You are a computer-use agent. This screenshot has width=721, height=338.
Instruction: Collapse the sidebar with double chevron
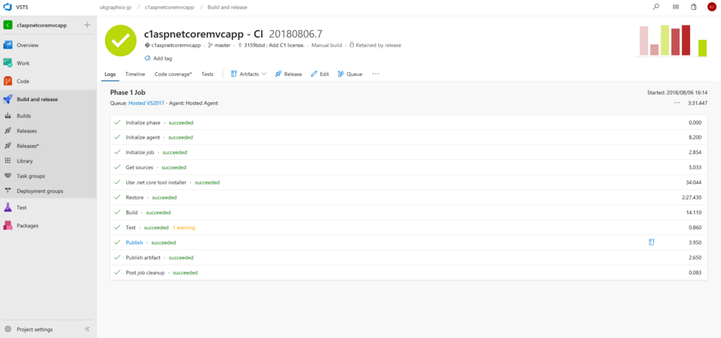[87, 330]
